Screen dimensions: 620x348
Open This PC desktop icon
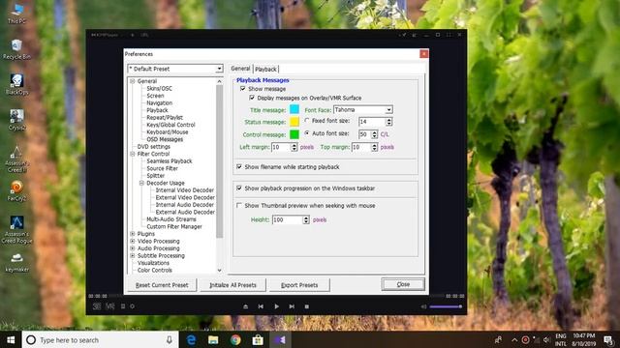coord(16,13)
